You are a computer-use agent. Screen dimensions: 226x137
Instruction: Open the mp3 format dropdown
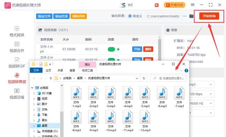[201, 85]
